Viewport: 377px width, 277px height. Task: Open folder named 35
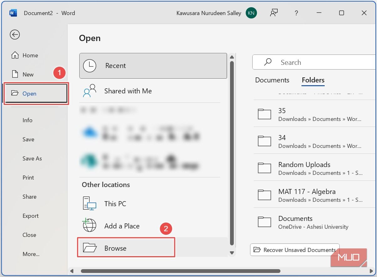(314, 114)
